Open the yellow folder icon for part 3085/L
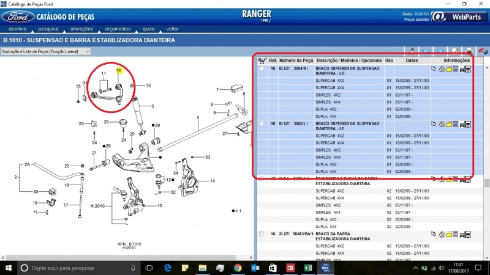Screen dimensions: 490x275 (449, 125)
